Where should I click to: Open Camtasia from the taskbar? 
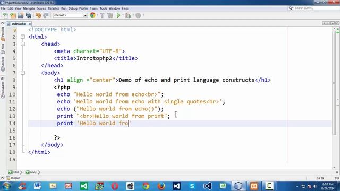point(269,186)
